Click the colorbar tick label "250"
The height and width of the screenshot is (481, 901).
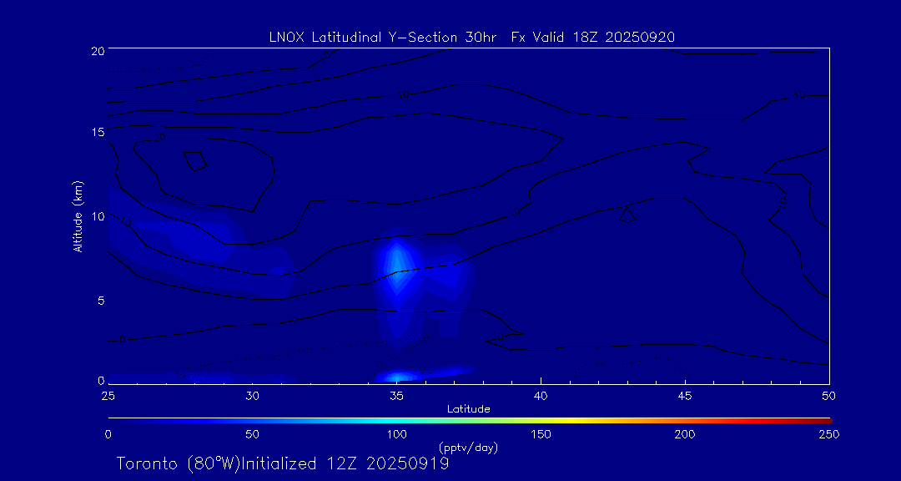coord(829,434)
